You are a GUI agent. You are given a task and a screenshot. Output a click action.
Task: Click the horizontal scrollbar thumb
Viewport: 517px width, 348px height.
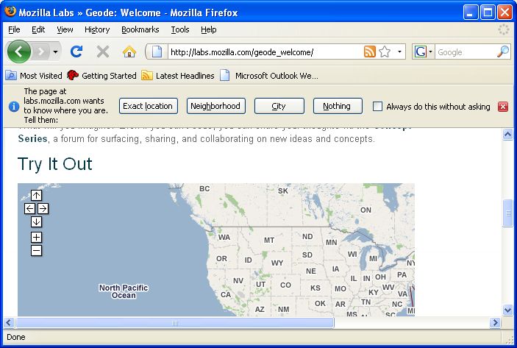tap(175, 323)
